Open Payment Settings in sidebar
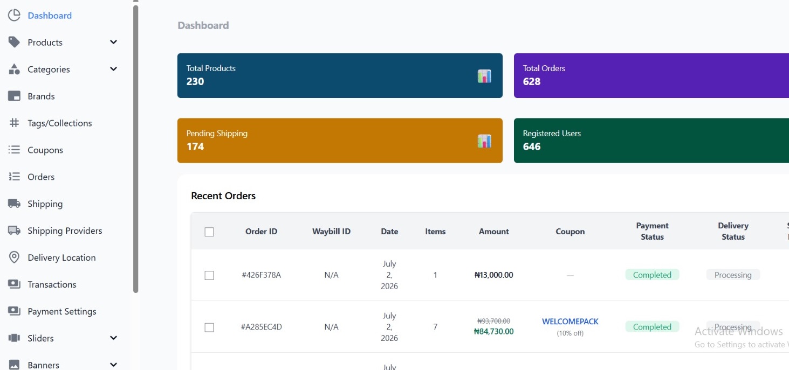789x370 pixels. [x=62, y=311]
